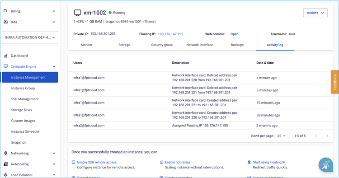Viewport: 339px width, 178px height.
Task: Click the Start using Floating IP icon
Action: pos(249,162)
